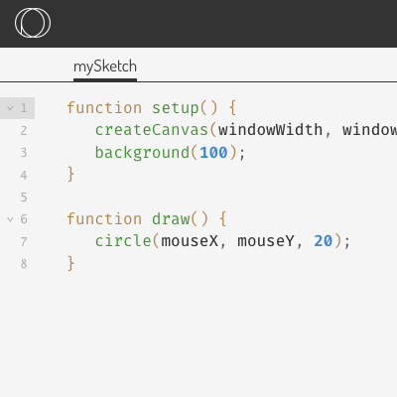Select line number 7 in gutter
Screen dimensions: 397x397
[x=24, y=241]
